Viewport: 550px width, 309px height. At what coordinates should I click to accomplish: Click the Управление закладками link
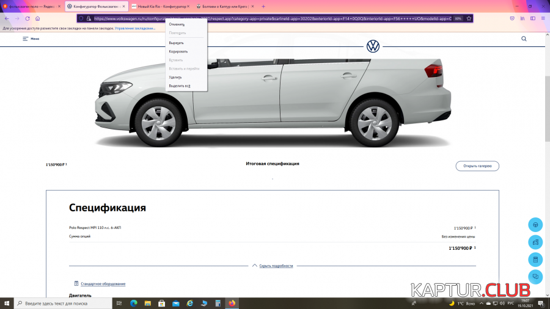pos(135,28)
